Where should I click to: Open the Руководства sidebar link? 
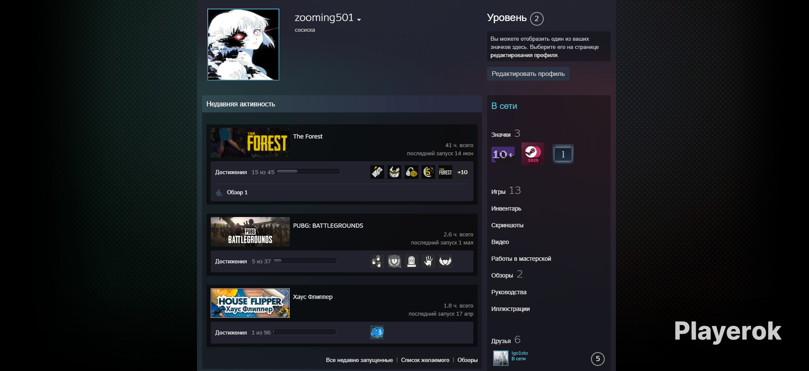coord(509,292)
